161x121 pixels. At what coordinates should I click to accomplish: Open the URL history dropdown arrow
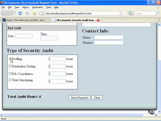[125, 13]
